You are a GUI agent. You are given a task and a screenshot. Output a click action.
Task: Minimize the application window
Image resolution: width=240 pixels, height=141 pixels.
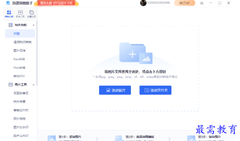(x=211, y=3)
